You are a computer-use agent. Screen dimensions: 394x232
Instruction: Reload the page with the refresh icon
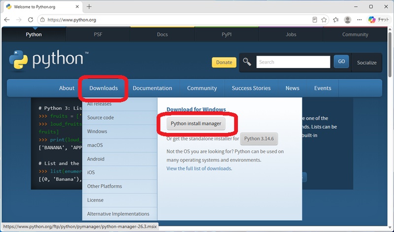[31, 20]
